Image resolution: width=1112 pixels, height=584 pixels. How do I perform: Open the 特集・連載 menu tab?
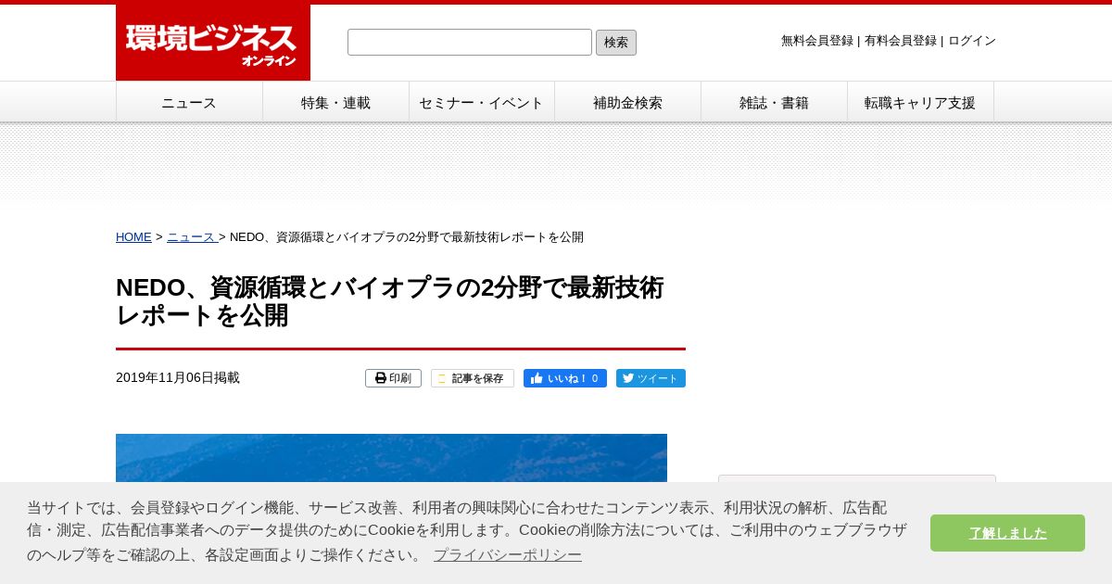pos(335,102)
